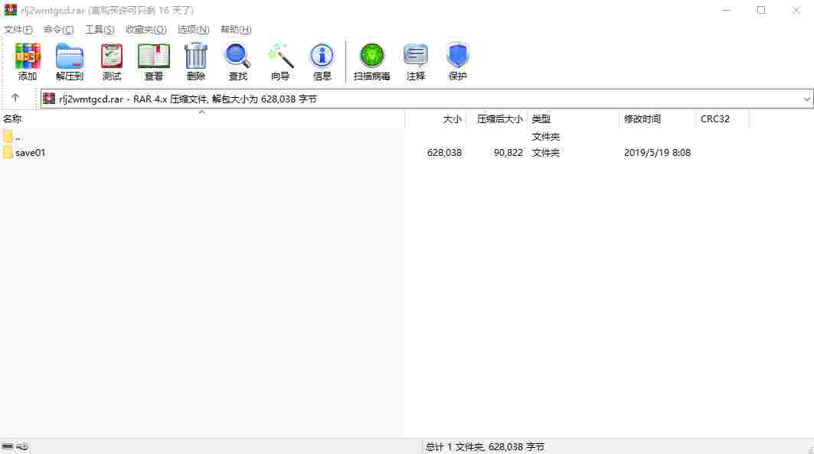Launch the 向导 (Wizard) wand icon

(x=280, y=56)
